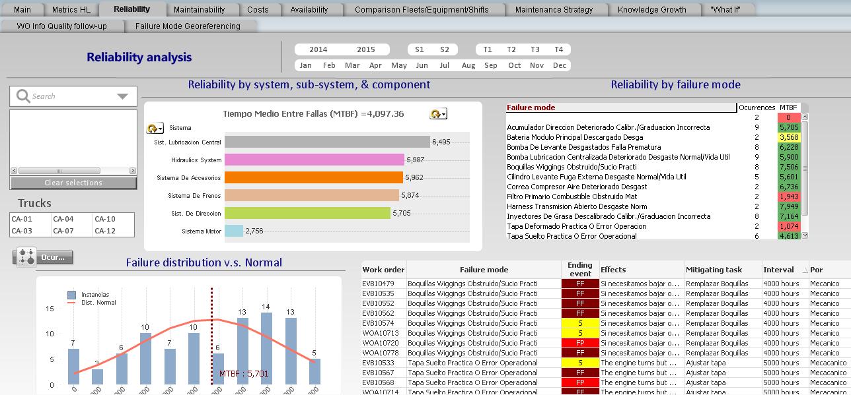
Task: Switch to the Maintainability tab
Action: tap(199, 10)
